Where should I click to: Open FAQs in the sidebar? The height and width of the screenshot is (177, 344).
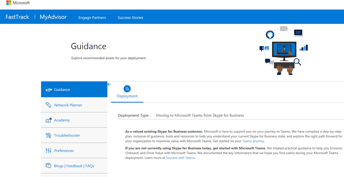[x=90, y=166]
